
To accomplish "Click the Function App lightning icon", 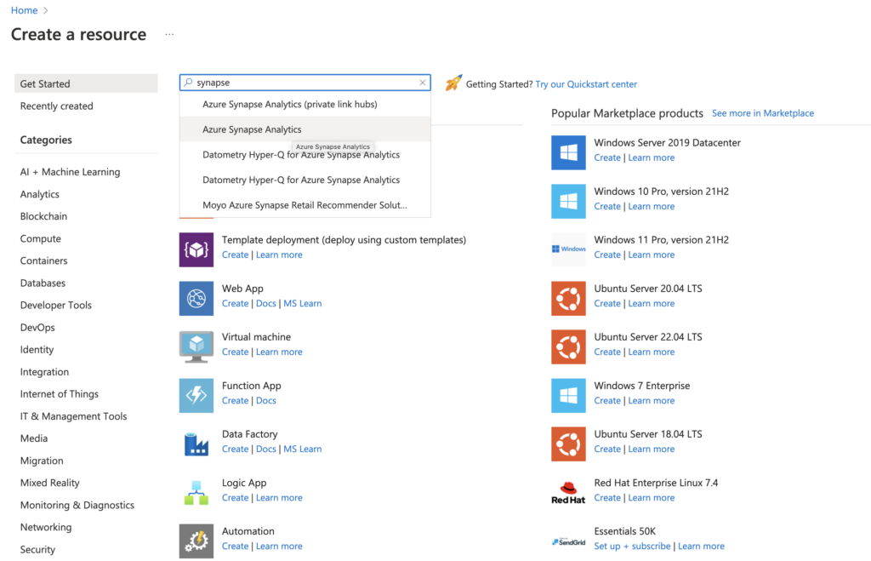I will [196, 394].
